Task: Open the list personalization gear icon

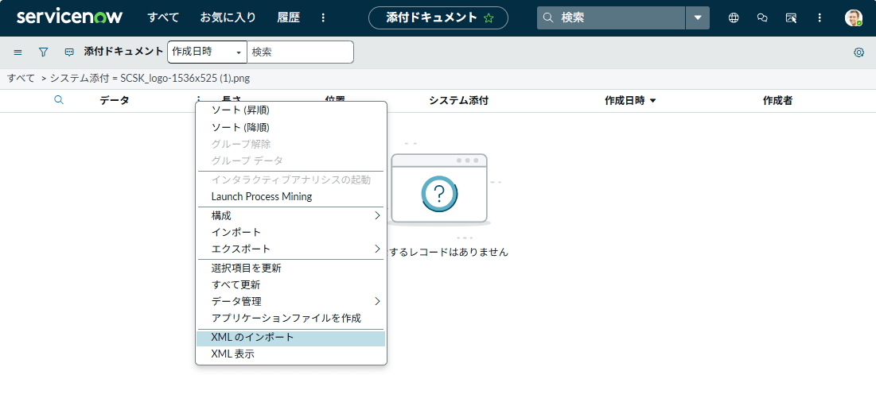Action: (x=858, y=52)
